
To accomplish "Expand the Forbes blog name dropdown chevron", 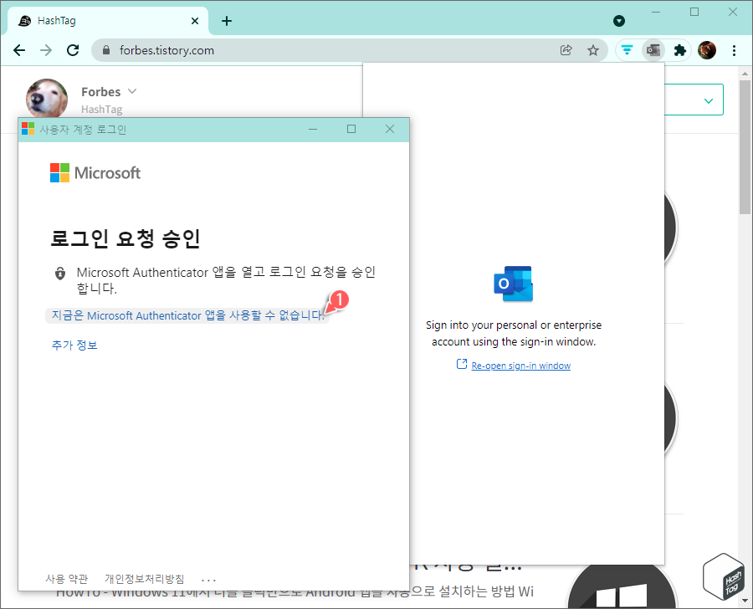I will pos(133,91).
